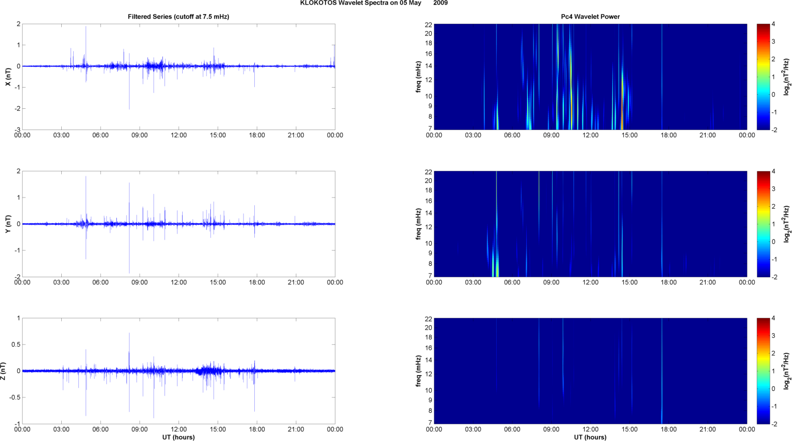This screenshot has height=441, width=792.
Task: Click the top wavelet power colorbar
Action: coord(763,77)
